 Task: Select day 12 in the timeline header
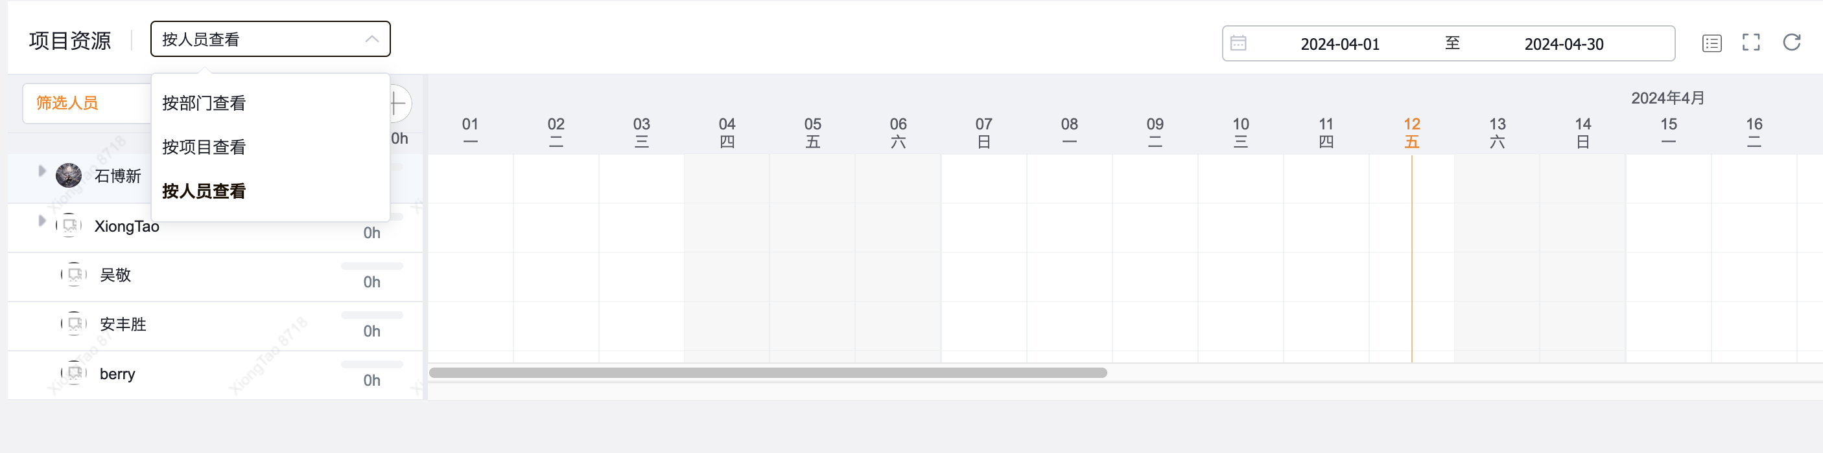1411,132
